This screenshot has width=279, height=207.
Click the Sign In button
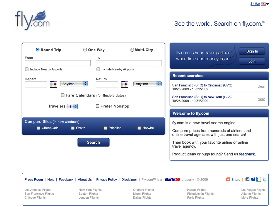[252, 51]
